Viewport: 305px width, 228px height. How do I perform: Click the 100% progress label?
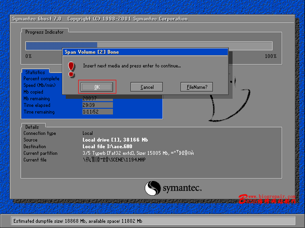coord(271,56)
